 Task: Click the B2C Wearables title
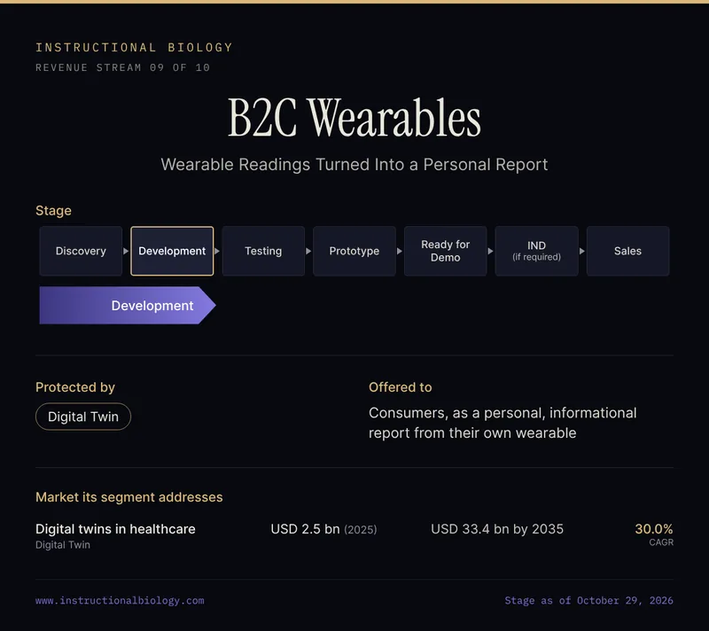[x=354, y=118]
